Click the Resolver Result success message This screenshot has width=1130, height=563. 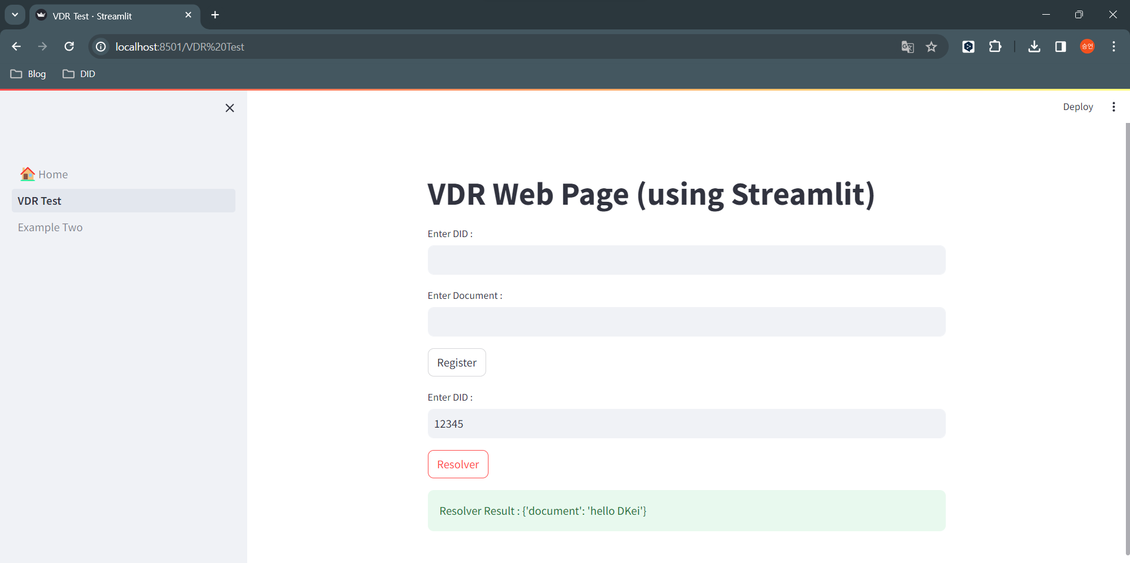click(x=686, y=511)
